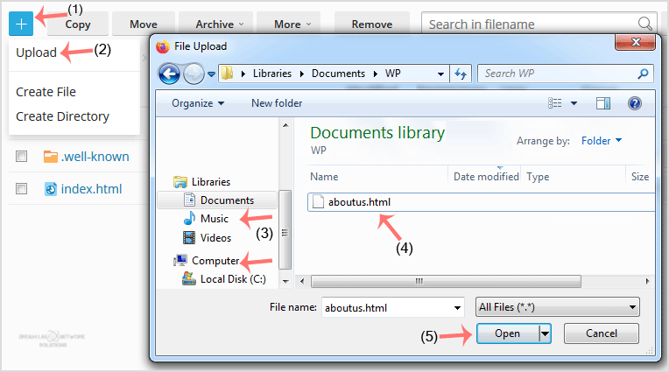Select Music in the navigation pane

click(214, 219)
